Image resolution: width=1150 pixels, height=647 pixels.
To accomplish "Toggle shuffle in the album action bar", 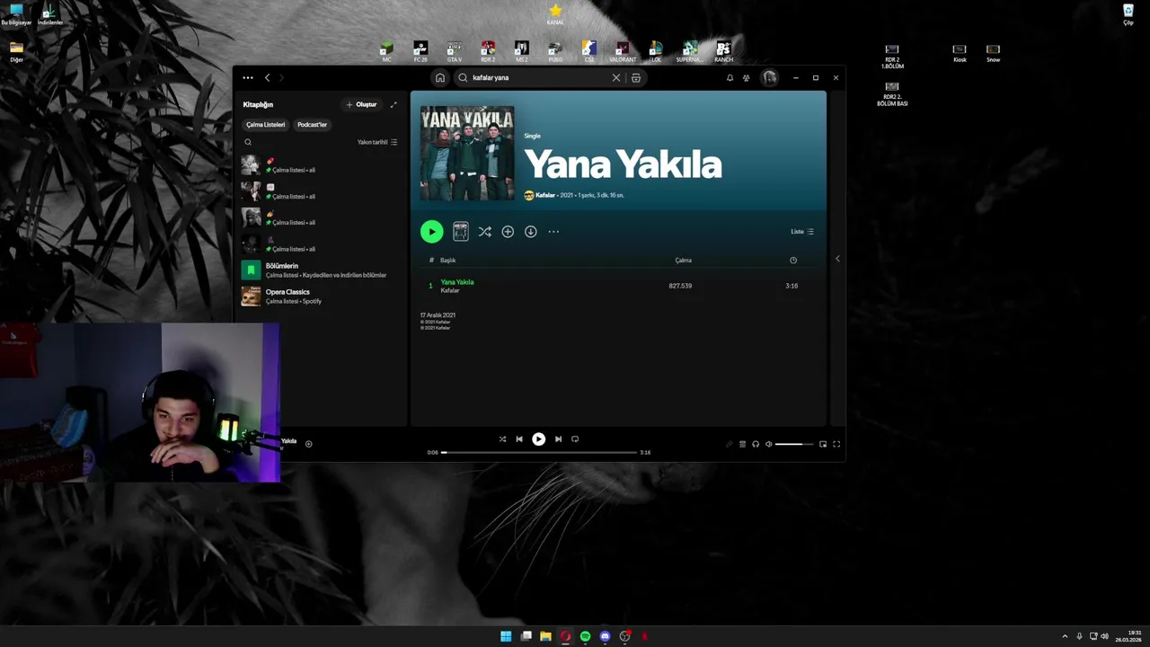I will coord(484,232).
